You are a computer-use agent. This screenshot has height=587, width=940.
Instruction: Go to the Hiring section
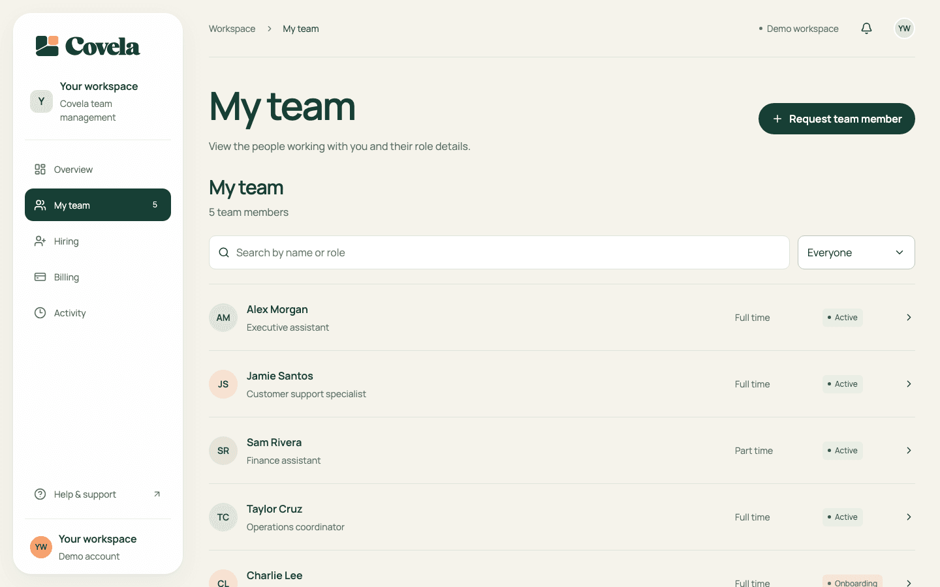(x=98, y=241)
